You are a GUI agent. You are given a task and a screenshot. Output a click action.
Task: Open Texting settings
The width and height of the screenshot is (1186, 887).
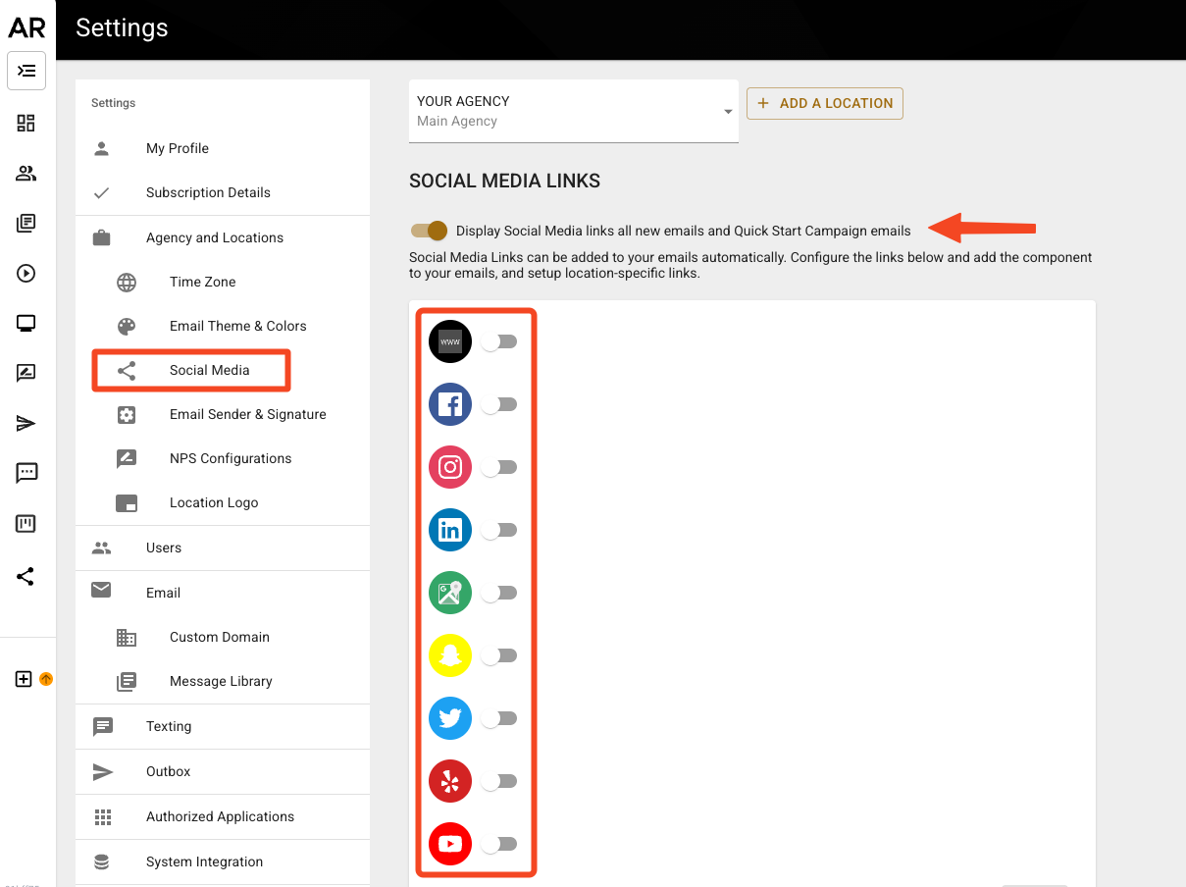pos(223,726)
